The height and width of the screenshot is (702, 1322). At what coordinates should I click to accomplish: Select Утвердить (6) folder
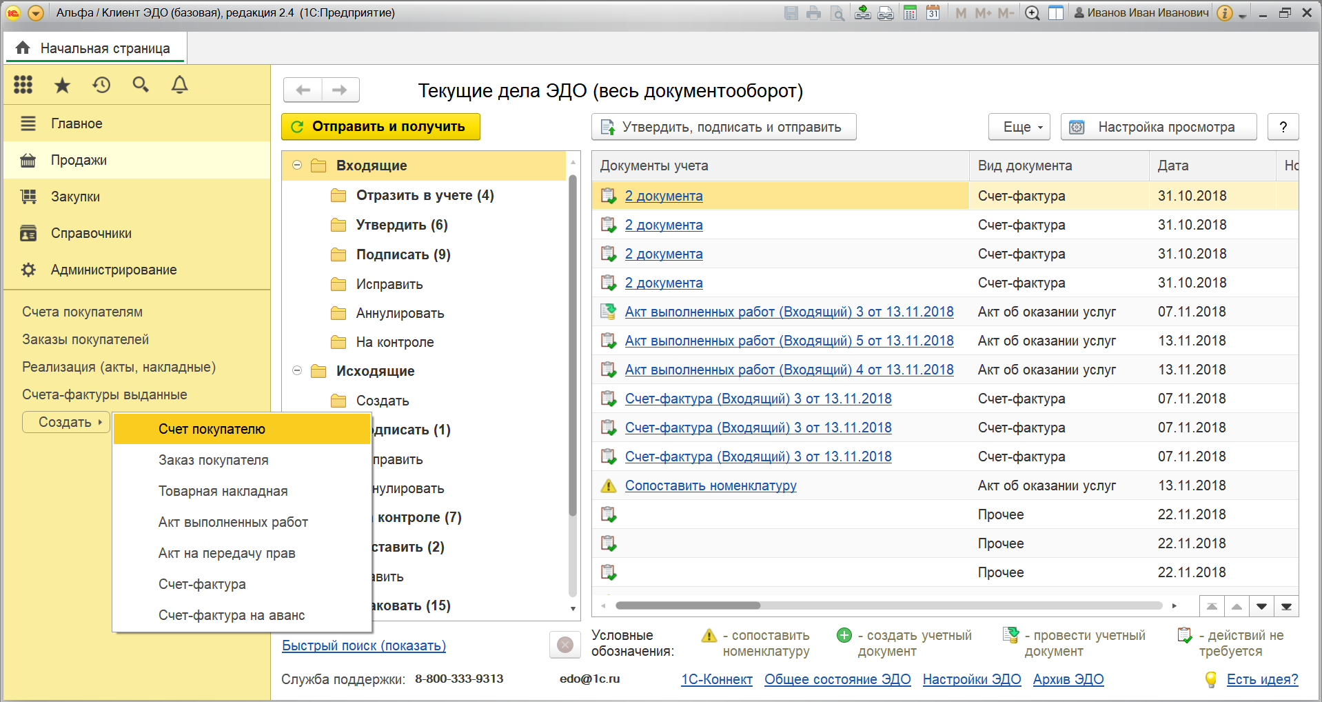pos(401,225)
